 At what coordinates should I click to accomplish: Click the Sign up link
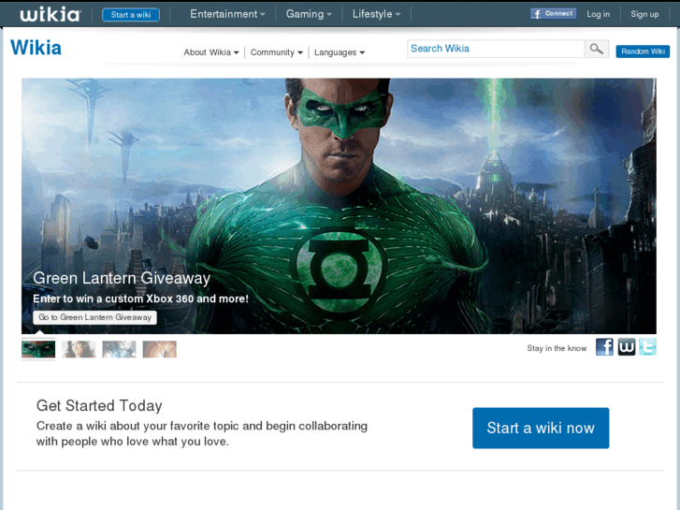click(x=644, y=14)
